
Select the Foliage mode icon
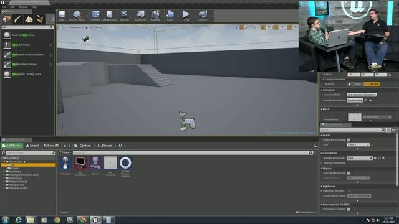tap(40, 19)
